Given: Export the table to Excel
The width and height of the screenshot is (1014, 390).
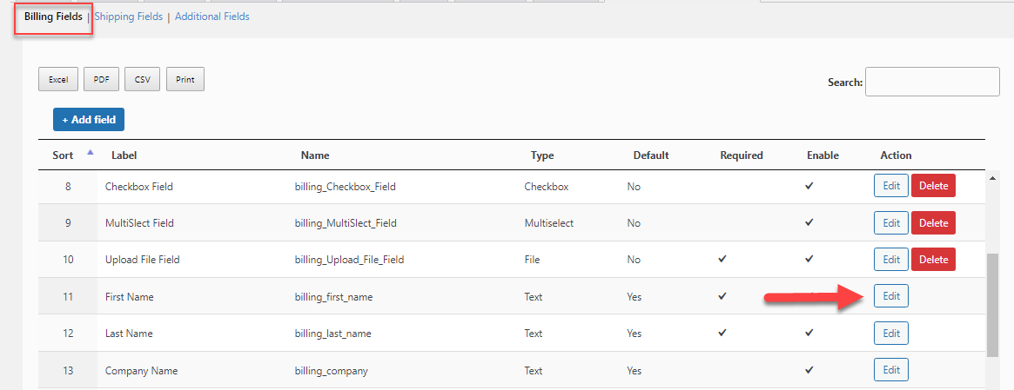Looking at the screenshot, I should tap(58, 80).
